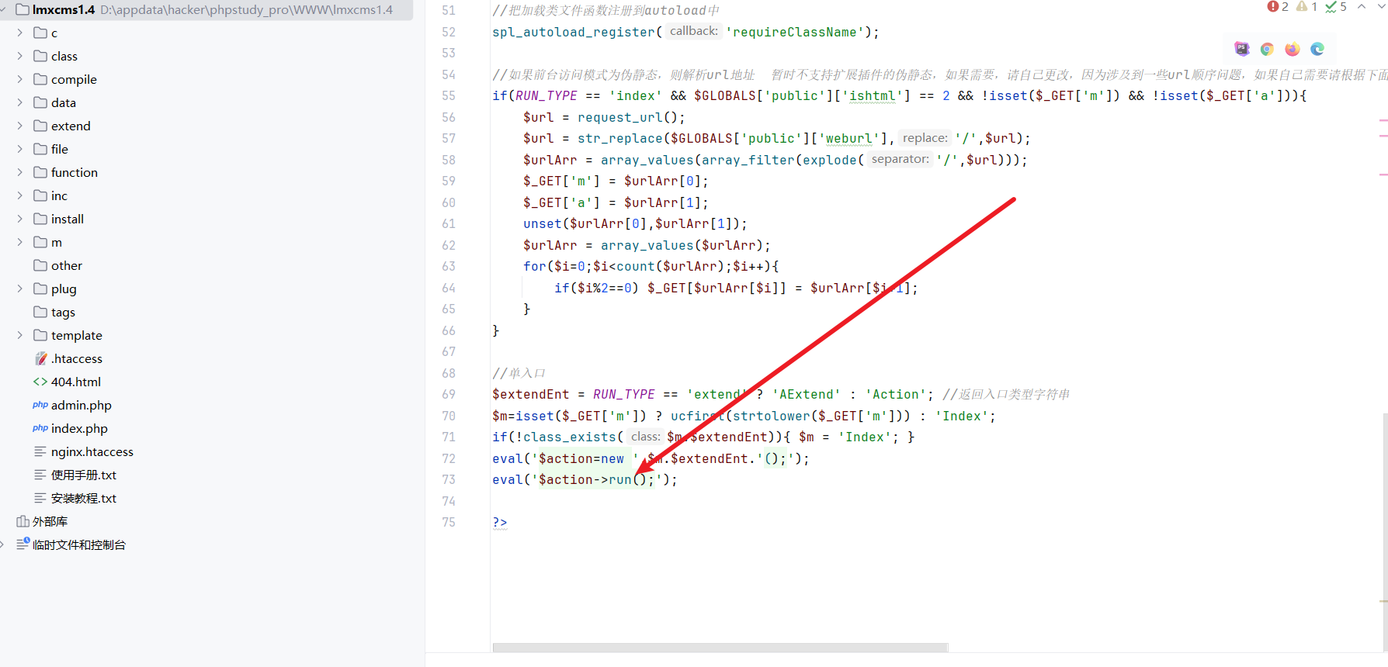1388x667 pixels.
Task: Click the green typo checkmark indicator
Action: pyautogui.click(x=1335, y=7)
